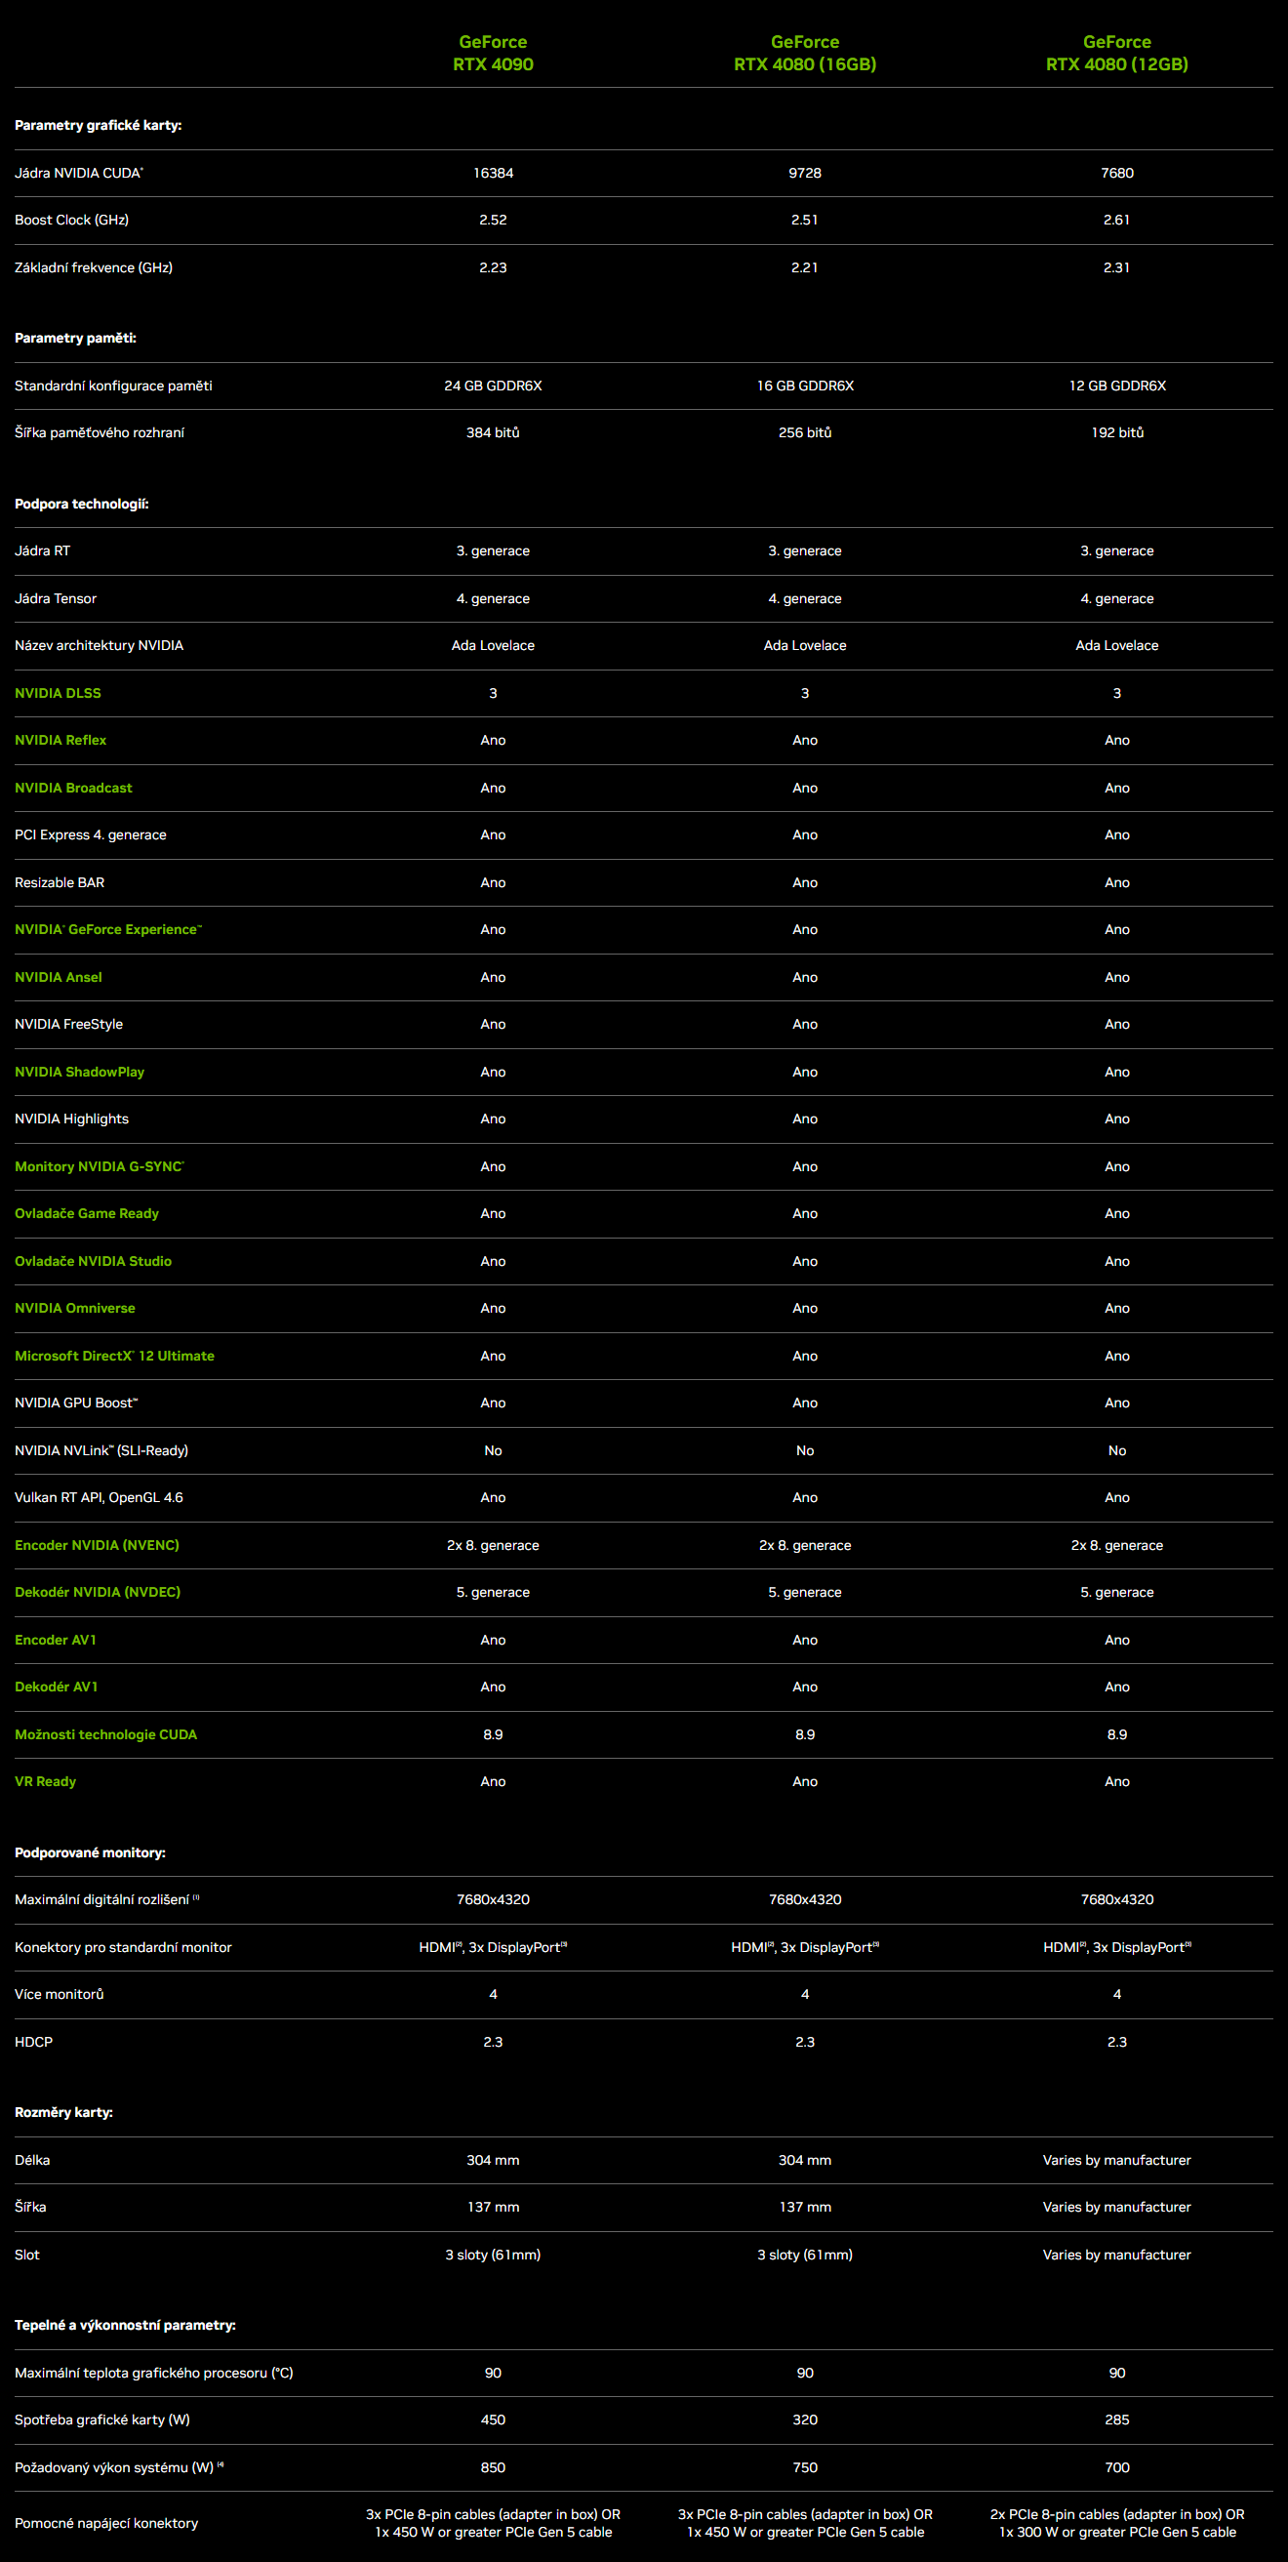
Task: Open the VR Ready link
Action: [46, 1781]
